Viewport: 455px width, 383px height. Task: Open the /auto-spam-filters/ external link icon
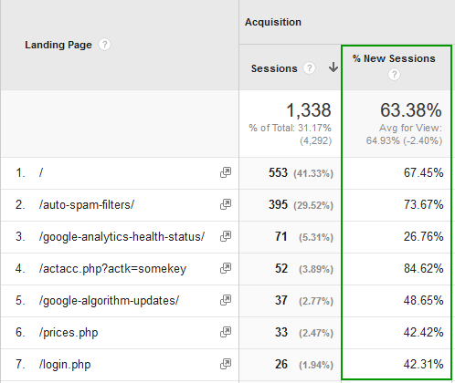pos(226,204)
